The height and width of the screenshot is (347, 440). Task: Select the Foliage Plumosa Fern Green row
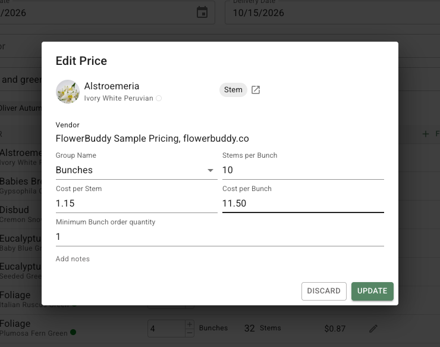[x=220, y=329]
